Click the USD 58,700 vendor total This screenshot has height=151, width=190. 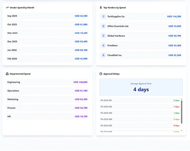(x=175, y=36)
